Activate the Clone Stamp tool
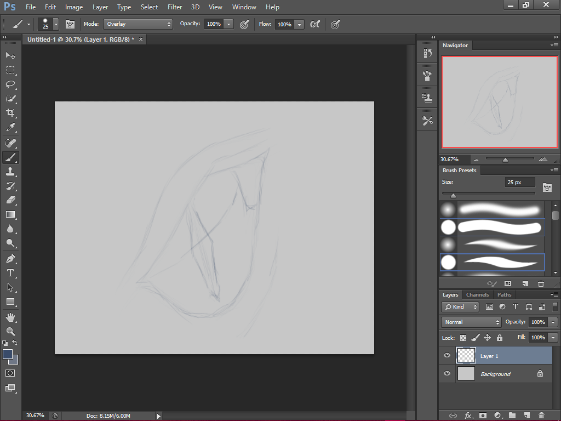 (x=10, y=171)
